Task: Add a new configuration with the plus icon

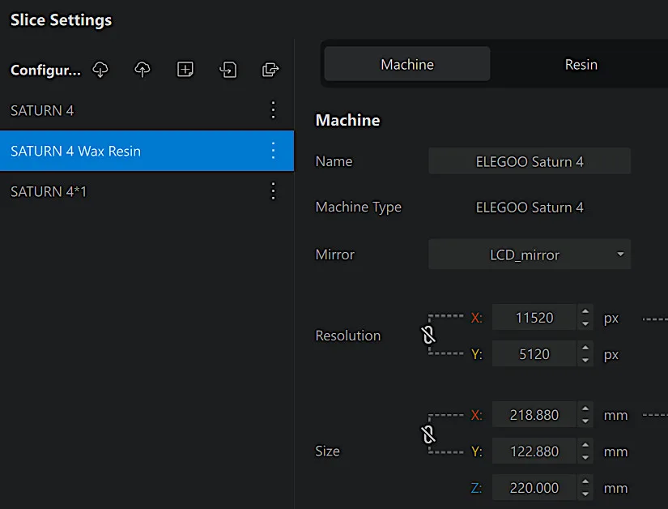Action: point(185,70)
